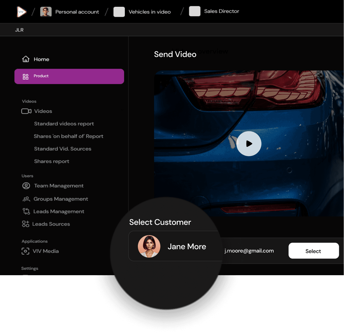
Task: Go to Standard Vid. Sources
Action: (63, 149)
